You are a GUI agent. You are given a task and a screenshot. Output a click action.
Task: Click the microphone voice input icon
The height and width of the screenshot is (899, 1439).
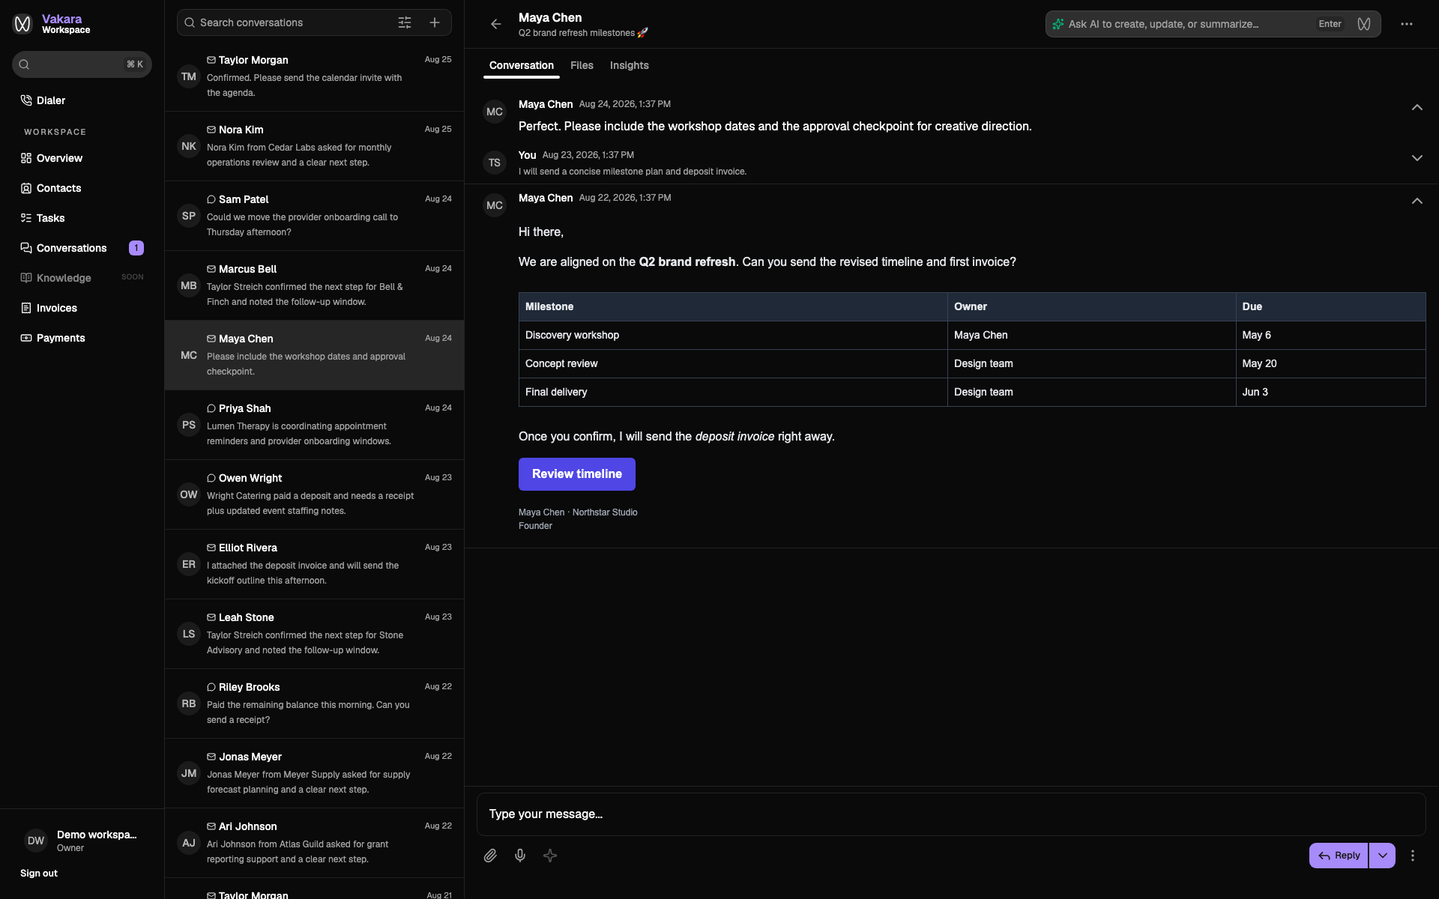(x=520, y=856)
